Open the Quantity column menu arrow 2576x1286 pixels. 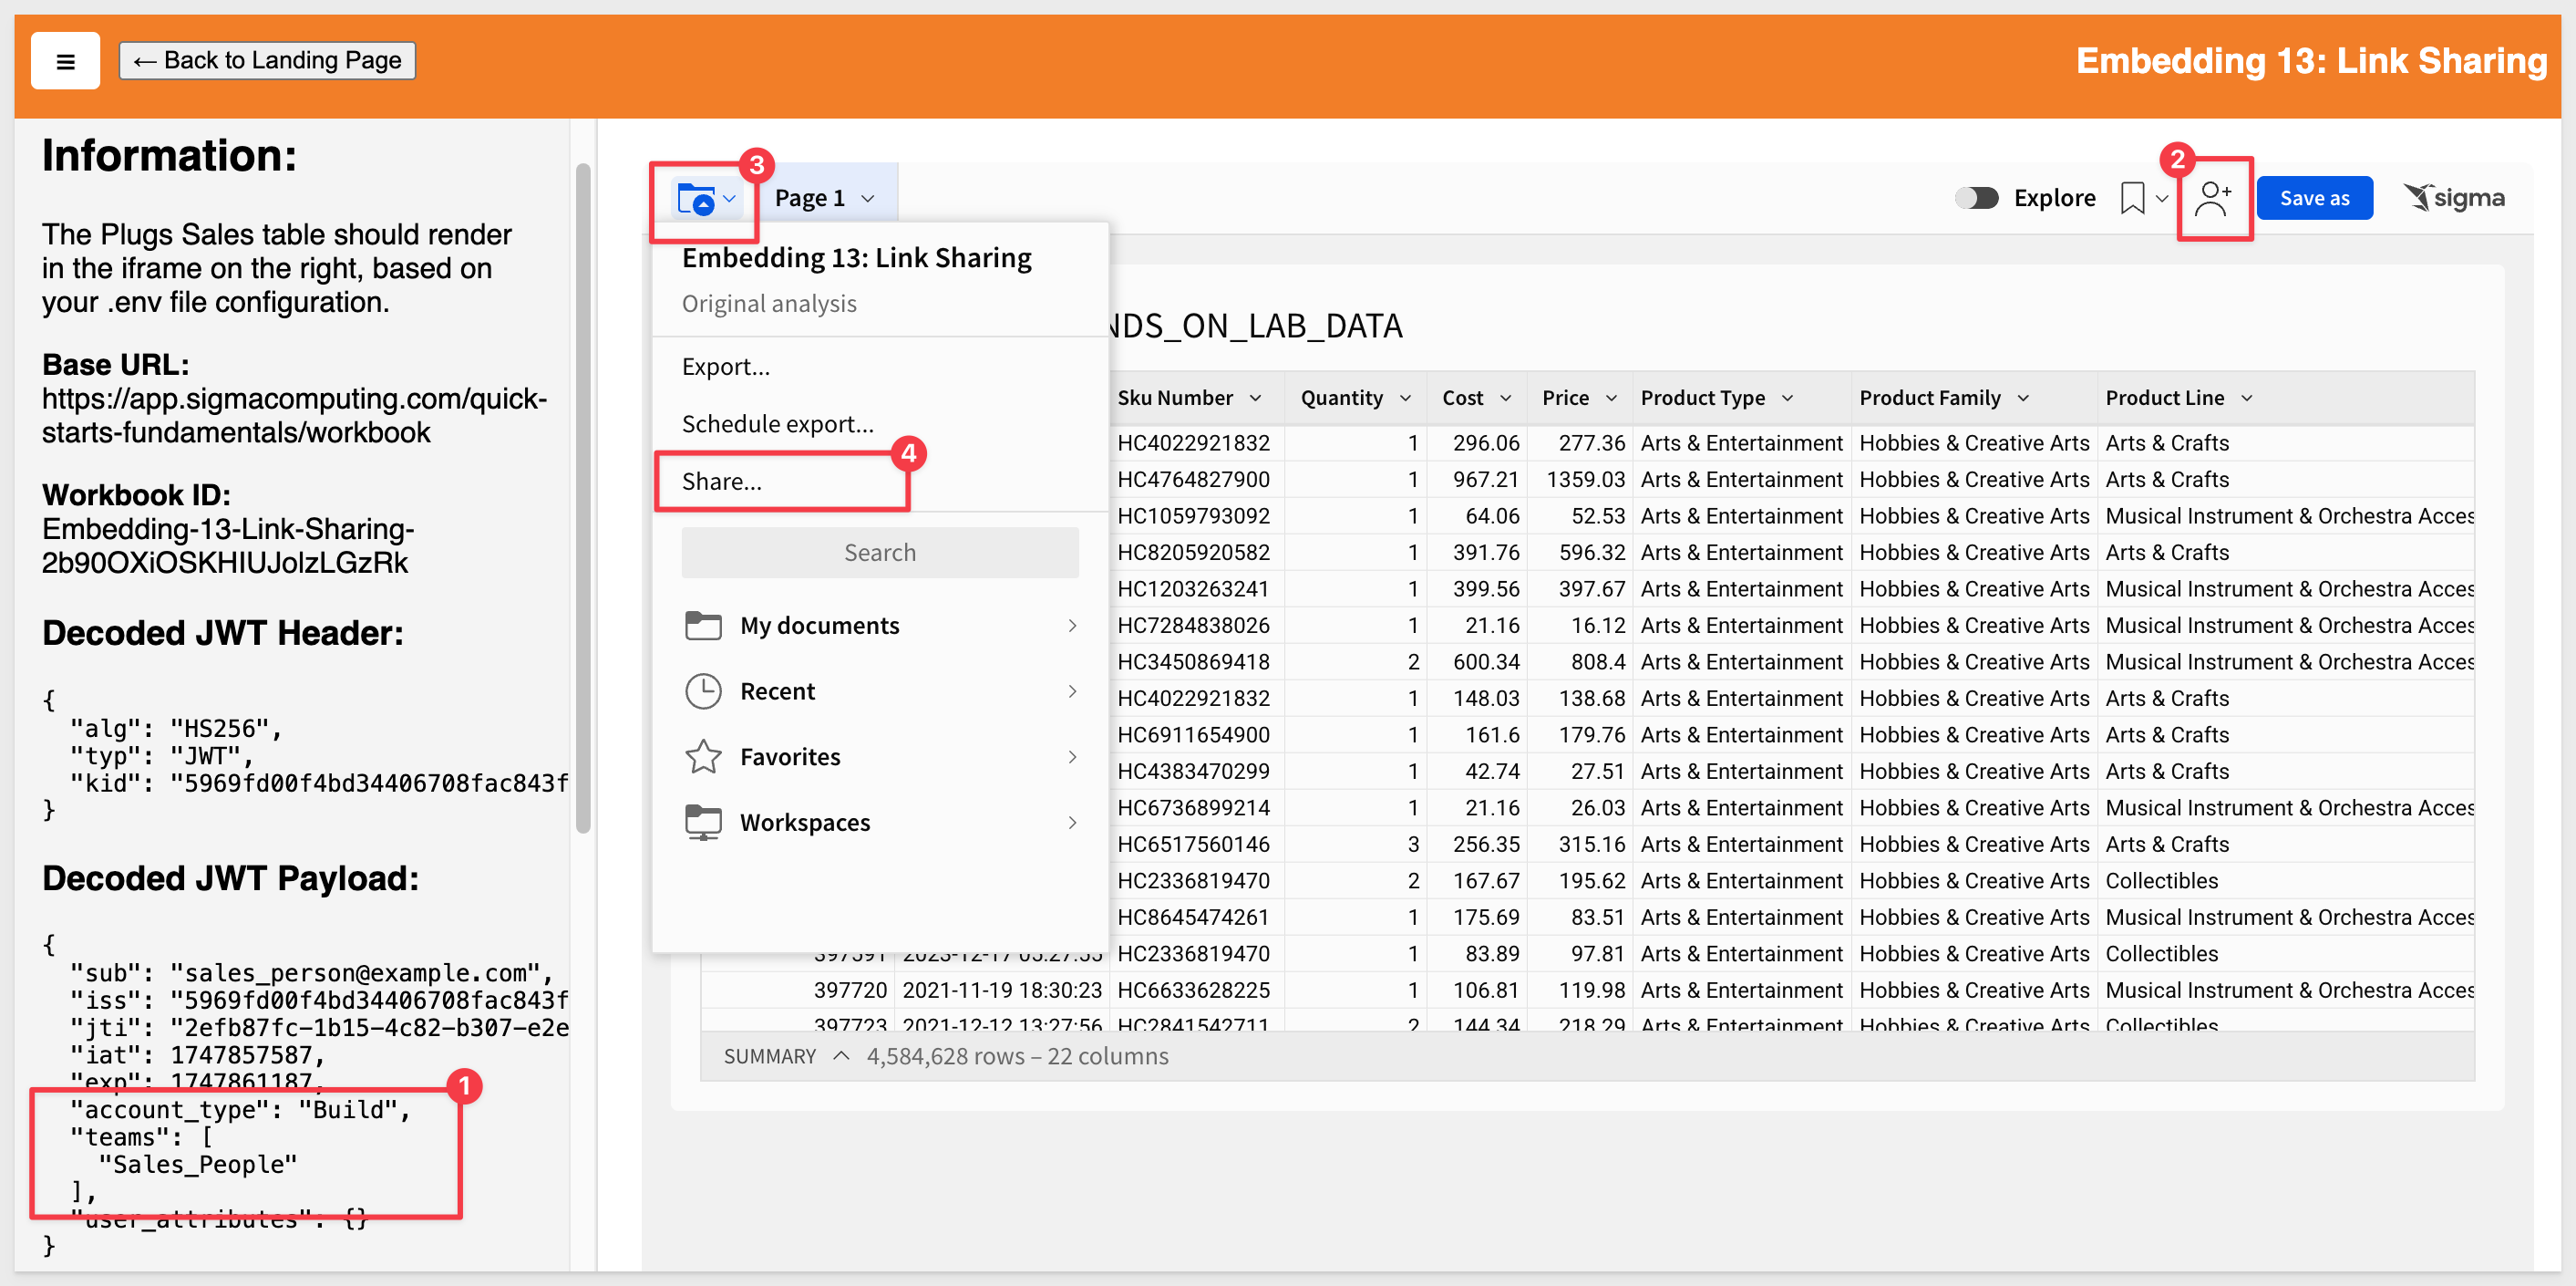1405,399
